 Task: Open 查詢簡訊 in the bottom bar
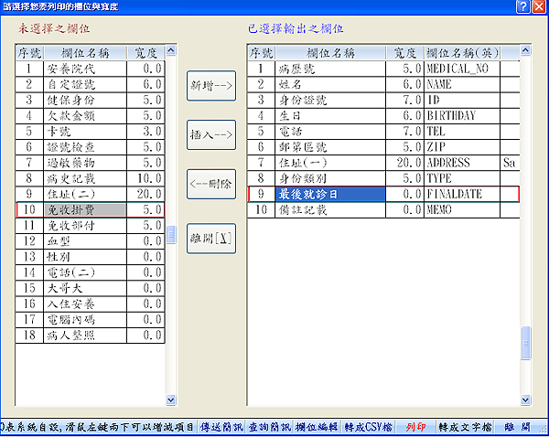[269, 427]
